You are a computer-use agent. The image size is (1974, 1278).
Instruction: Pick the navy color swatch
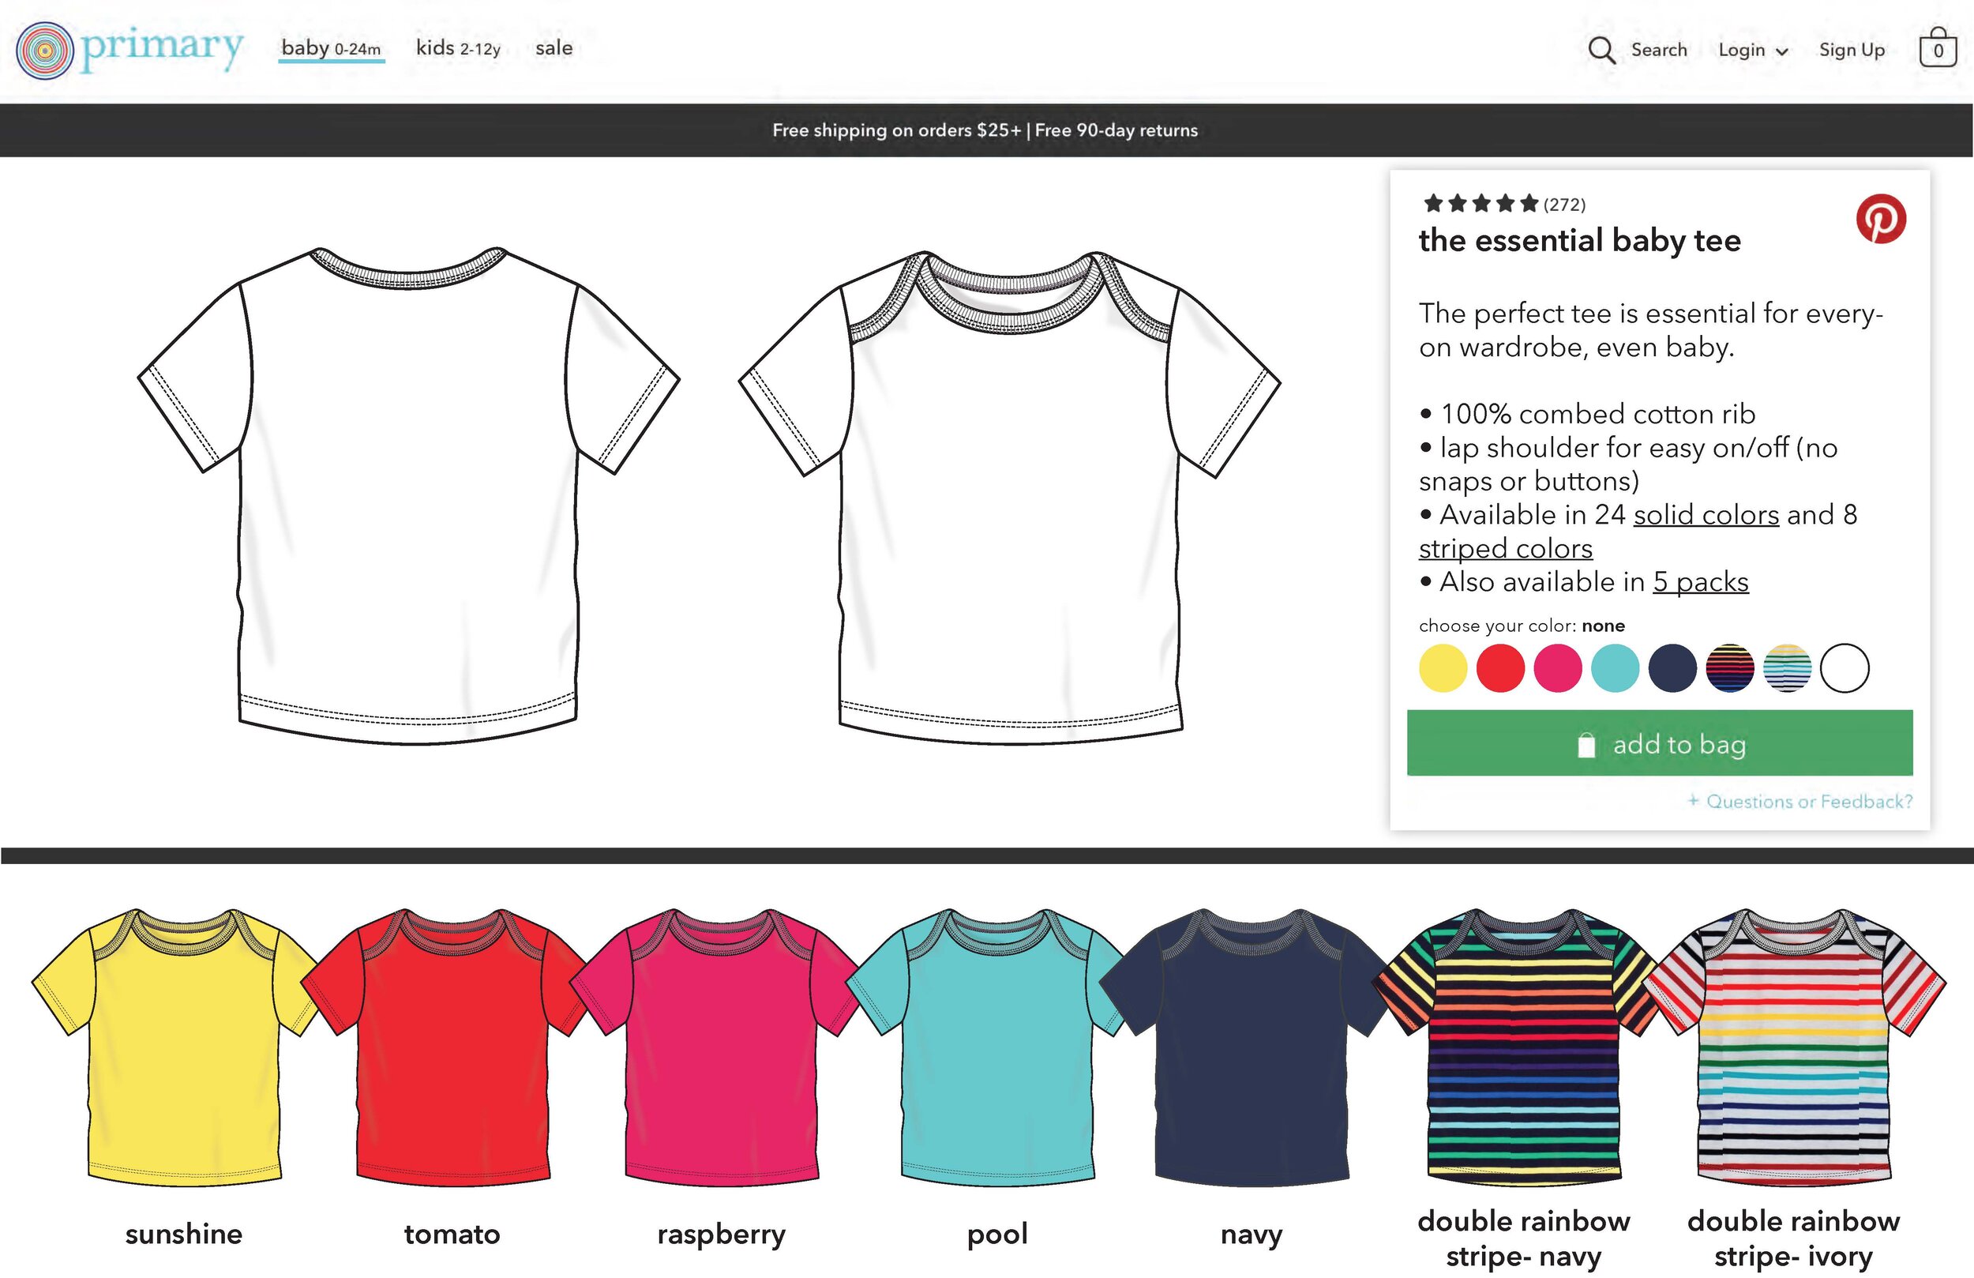pyautogui.click(x=1672, y=668)
